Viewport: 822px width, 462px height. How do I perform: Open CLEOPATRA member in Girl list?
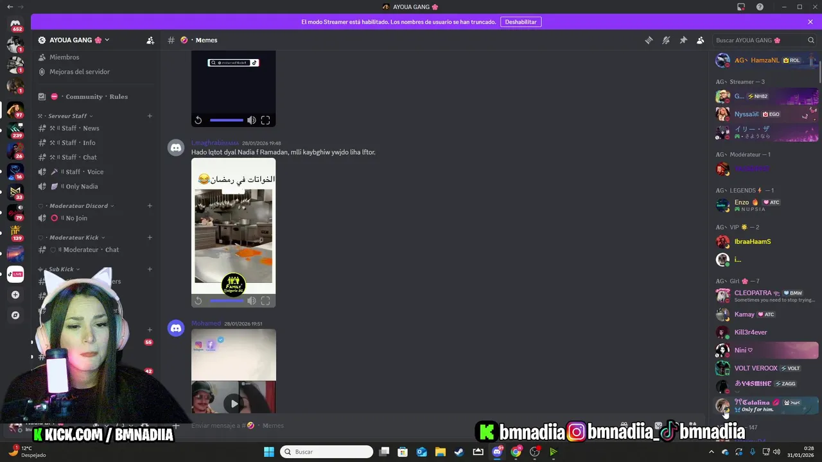pyautogui.click(x=767, y=296)
